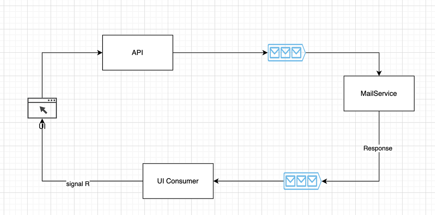Select the UI Consumer rectangle node
Viewport: 435px width, 215px height.
(x=178, y=181)
